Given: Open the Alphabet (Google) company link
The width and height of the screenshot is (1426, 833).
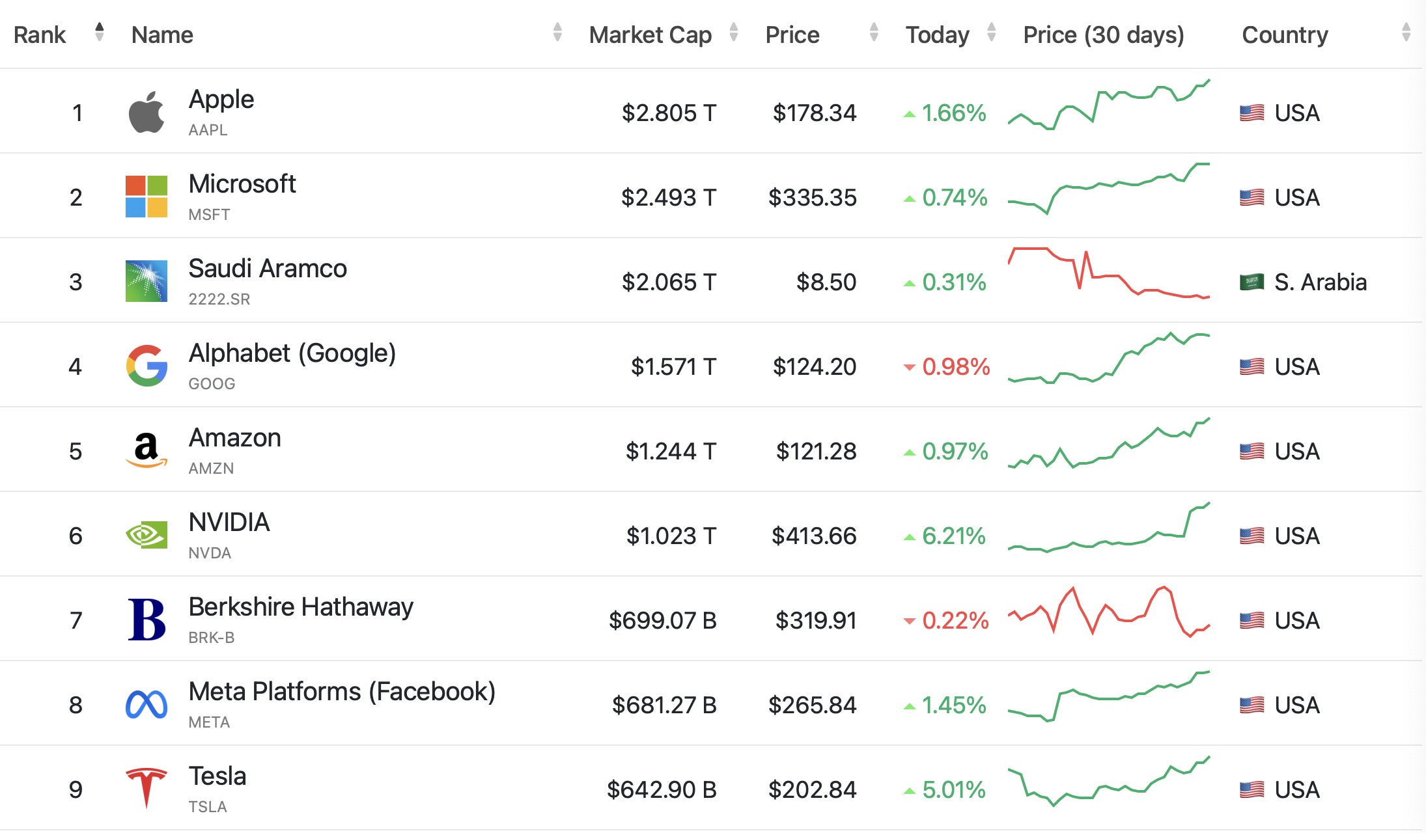Looking at the screenshot, I should tap(292, 353).
